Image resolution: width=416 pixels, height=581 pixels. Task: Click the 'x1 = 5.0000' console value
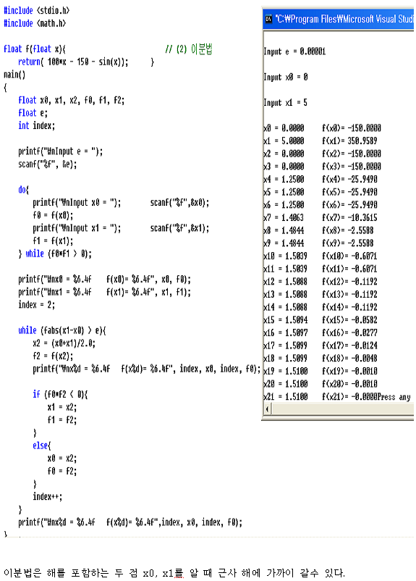pos(284,141)
